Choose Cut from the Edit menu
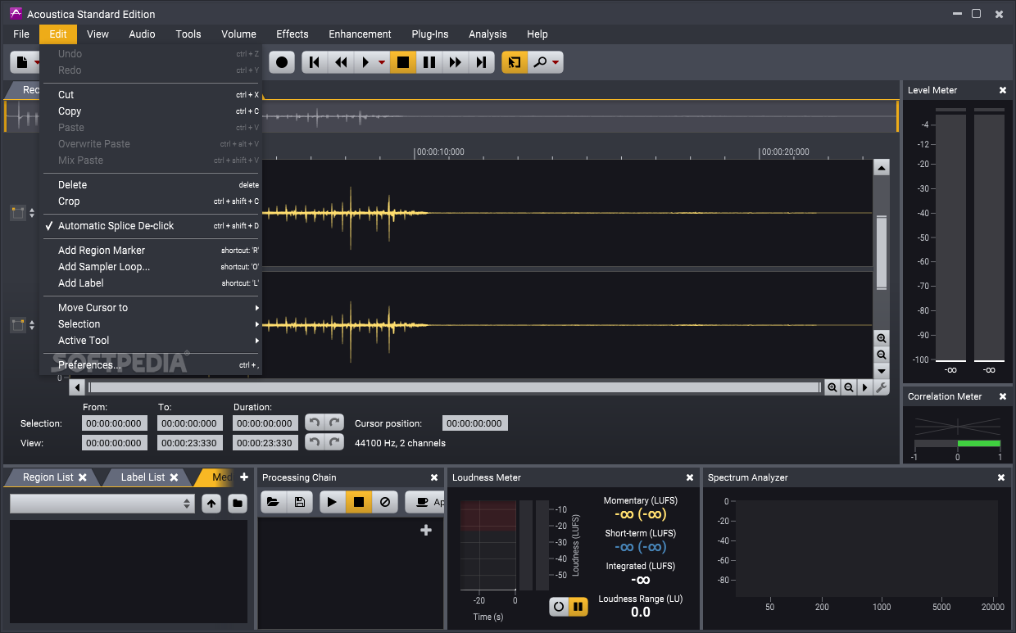The image size is (1016, 633). click(x=151, y=95)
